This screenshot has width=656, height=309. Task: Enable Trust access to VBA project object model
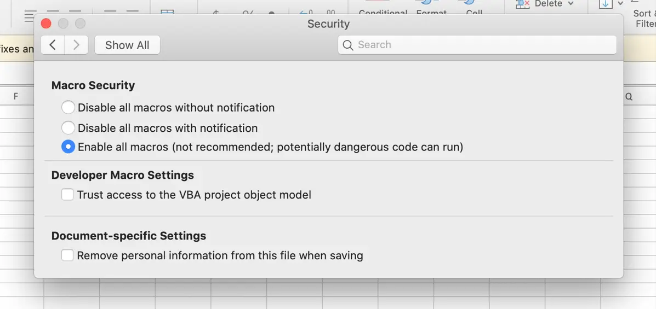67,195
